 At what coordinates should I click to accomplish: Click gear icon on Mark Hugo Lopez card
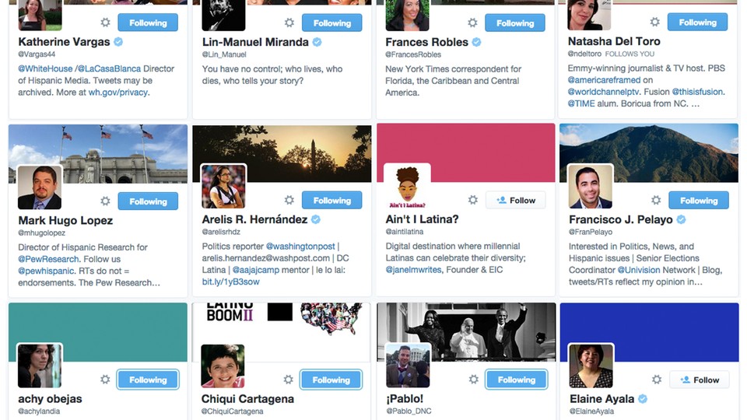[x=105, y=201]
